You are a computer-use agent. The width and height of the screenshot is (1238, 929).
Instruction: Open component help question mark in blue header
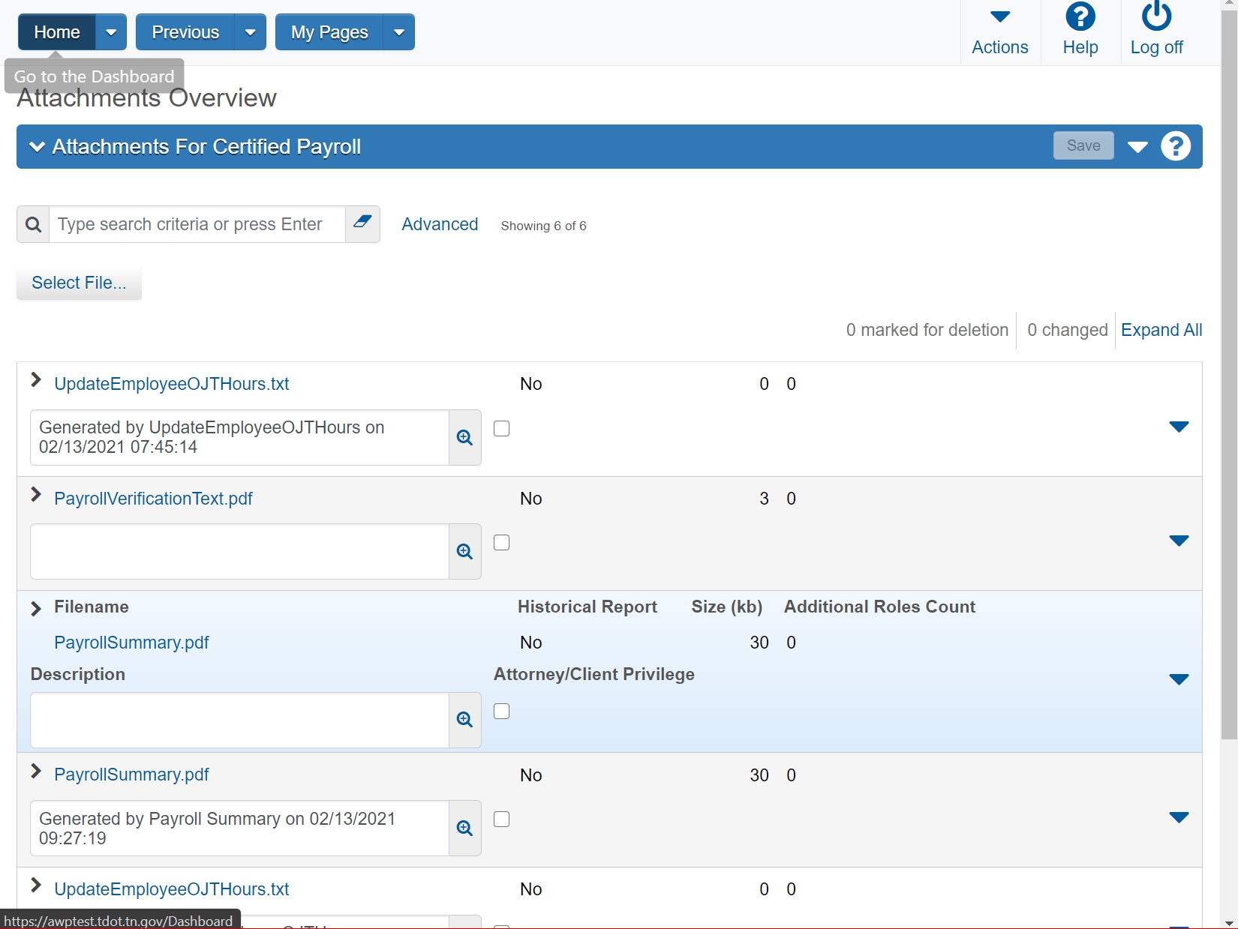coord(1176,146)
